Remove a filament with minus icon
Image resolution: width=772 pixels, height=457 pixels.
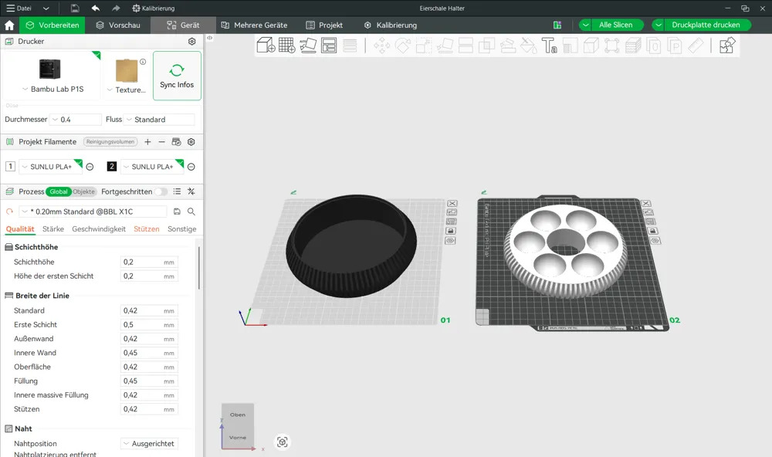tap(161, 142)
